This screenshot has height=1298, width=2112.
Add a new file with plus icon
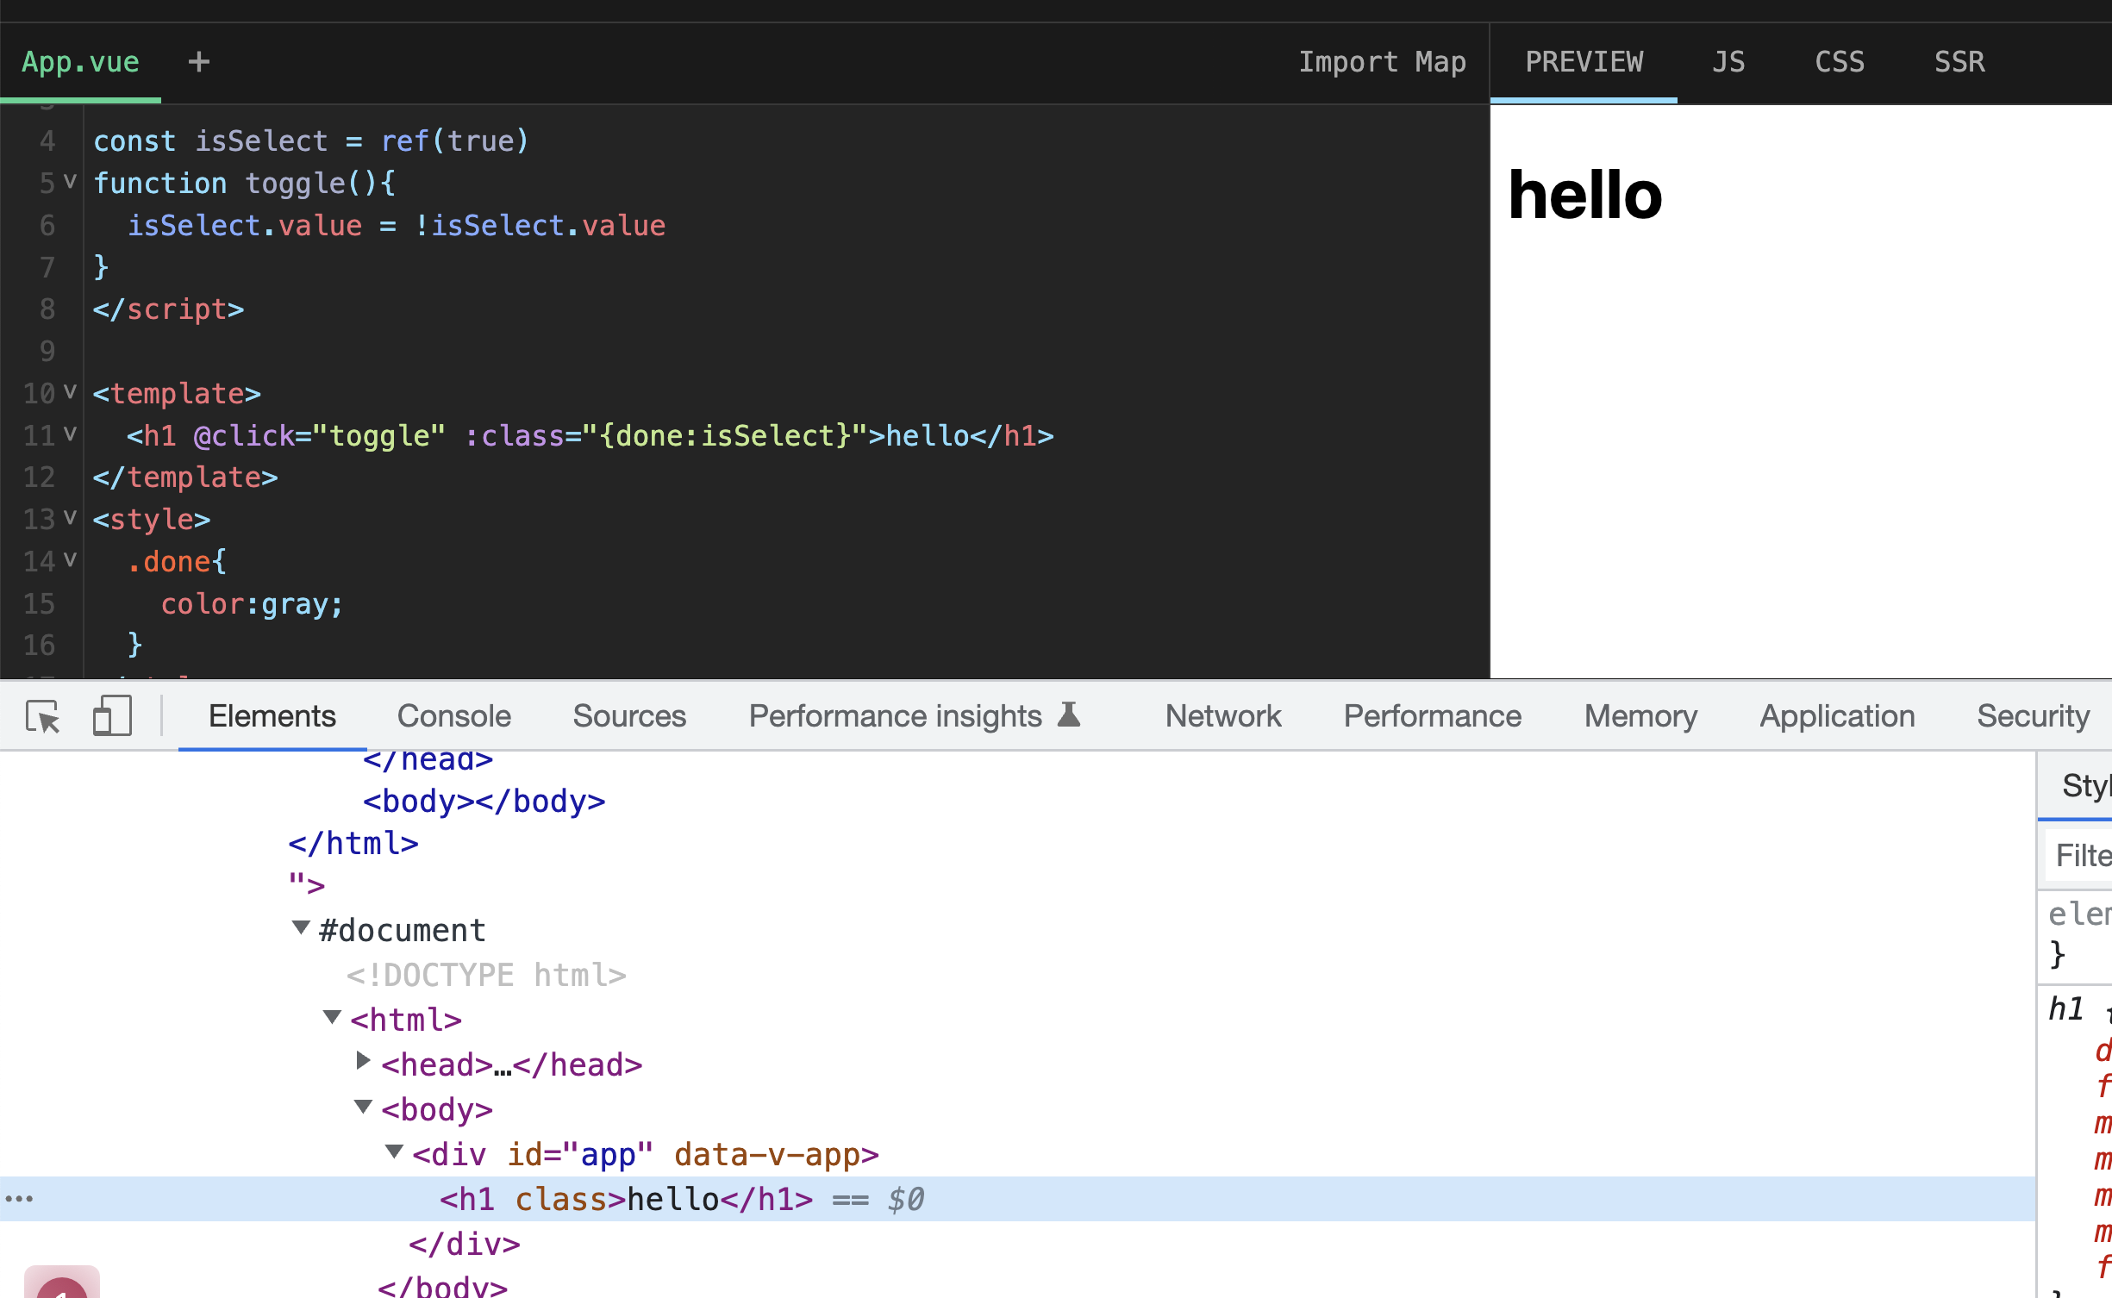[x=199, y=62]
